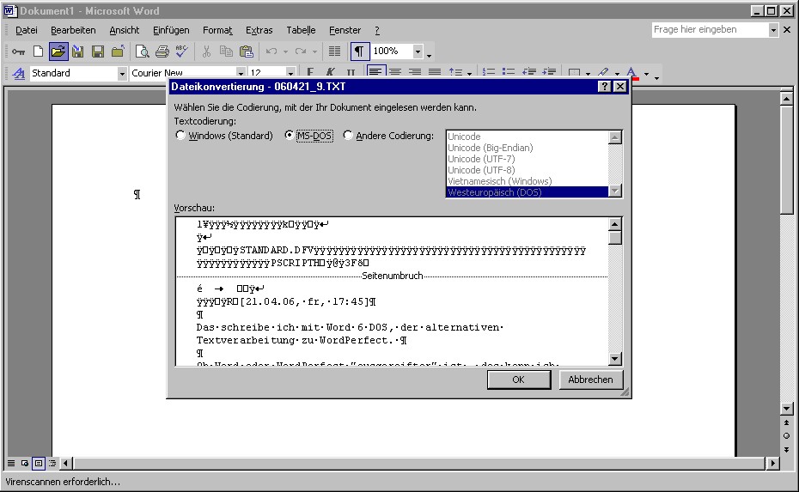Choose Westeuropäisch (DOS) in encoding list
This screenshot has width=799, height=492.
tap(528, 192)
